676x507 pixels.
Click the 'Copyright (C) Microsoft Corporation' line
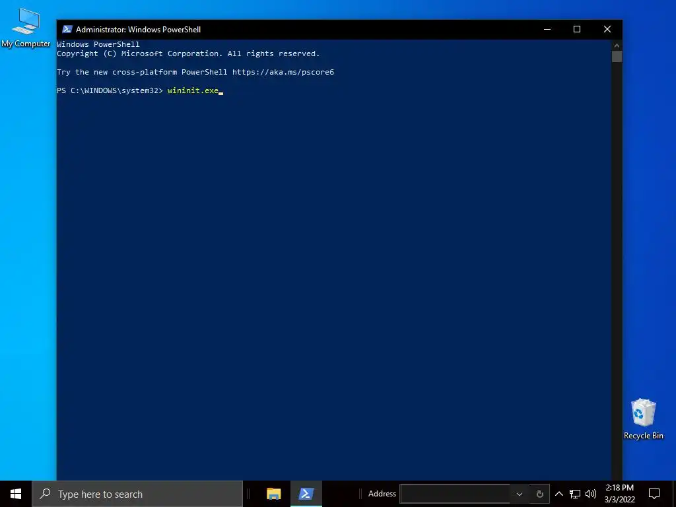click(x=188, y=53)
